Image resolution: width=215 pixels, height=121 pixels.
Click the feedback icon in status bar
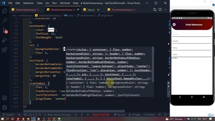pyautogui.click(x=160, y=115)
